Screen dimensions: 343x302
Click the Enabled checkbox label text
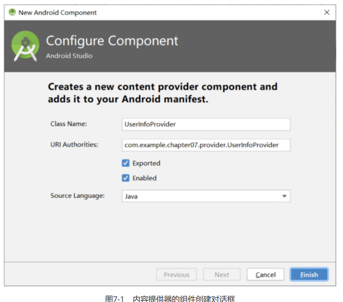click(145, 178)
